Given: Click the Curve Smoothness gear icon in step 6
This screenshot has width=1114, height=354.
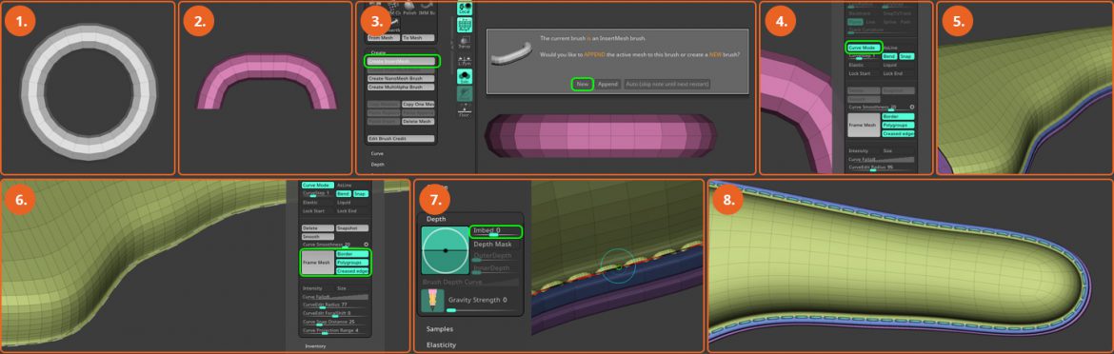Looking at the screenshot, I should coord(366,244).
